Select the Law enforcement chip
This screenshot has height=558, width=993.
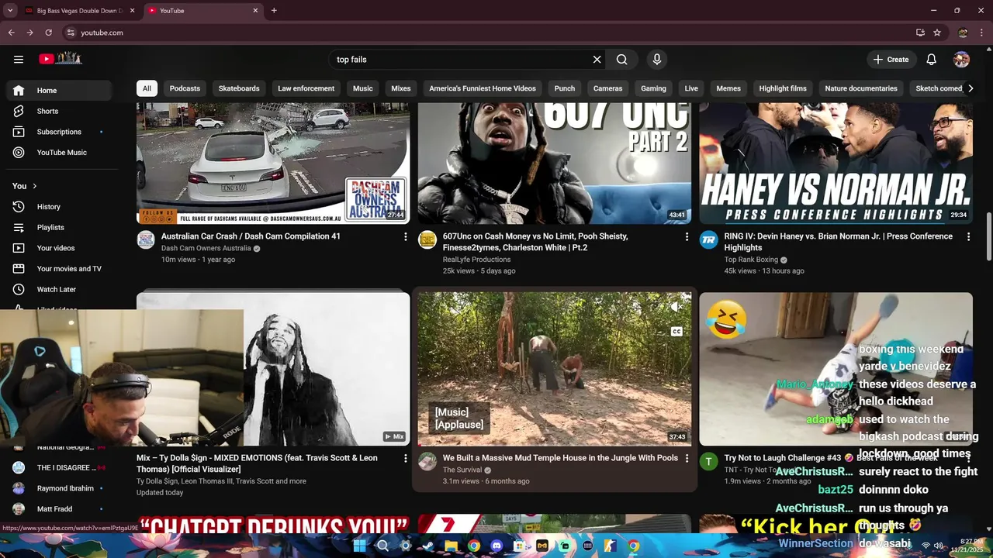(306, 88)
